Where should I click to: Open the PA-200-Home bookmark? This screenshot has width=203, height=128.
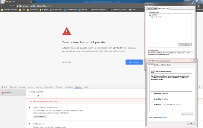click(56, 10)
